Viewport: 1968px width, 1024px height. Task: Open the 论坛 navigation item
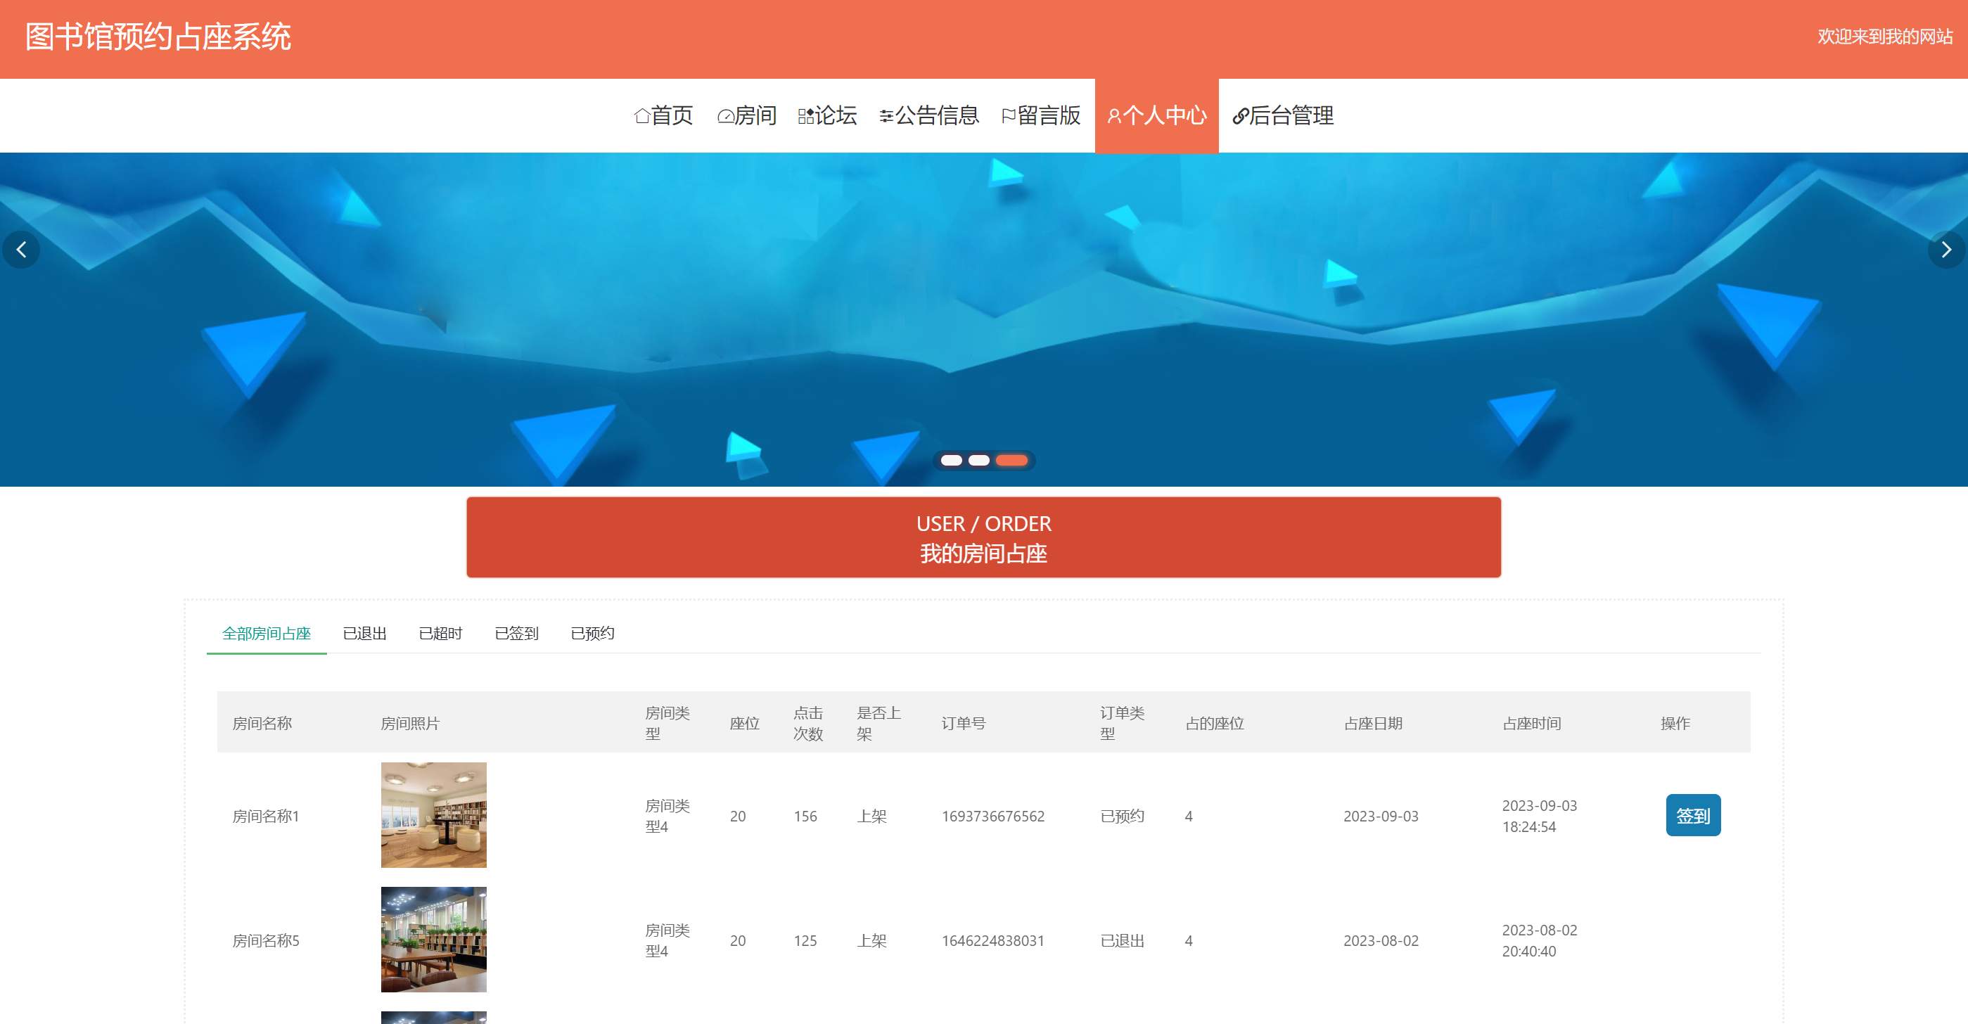(827, 116)
